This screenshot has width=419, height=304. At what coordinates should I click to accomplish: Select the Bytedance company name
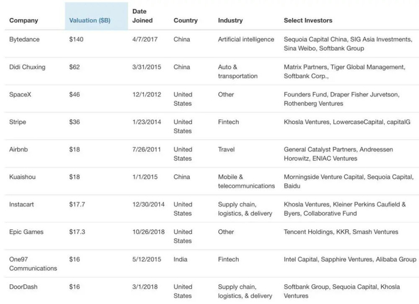point(26,39)
